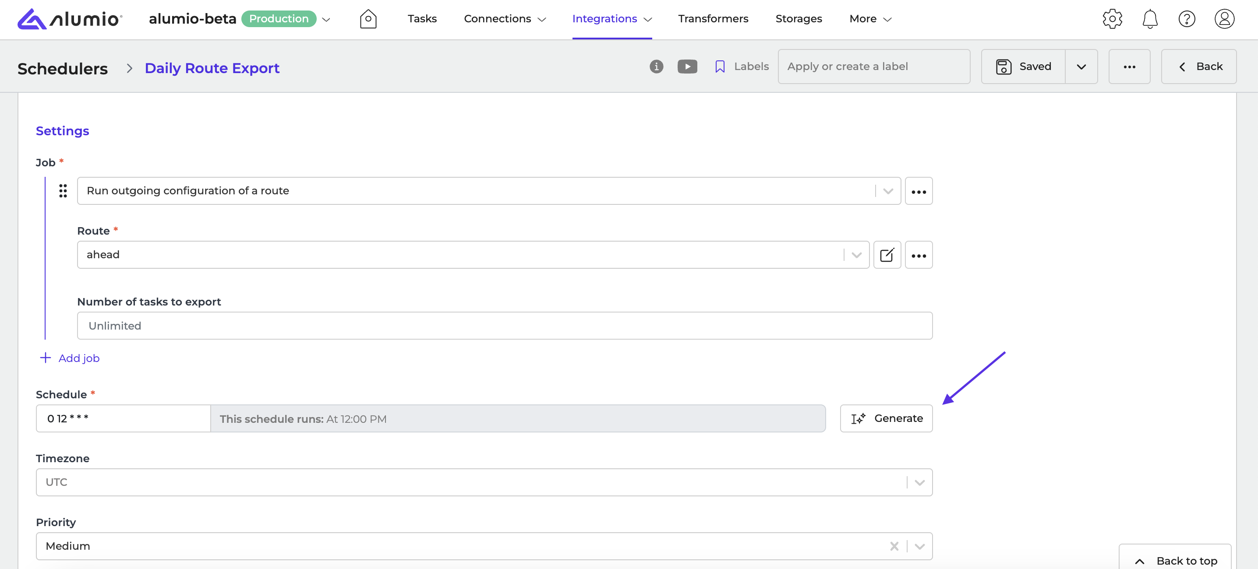Click 'This schedule runs: At 12:00 PM' text
1258x569 pixels.
[x=303, y=419]
